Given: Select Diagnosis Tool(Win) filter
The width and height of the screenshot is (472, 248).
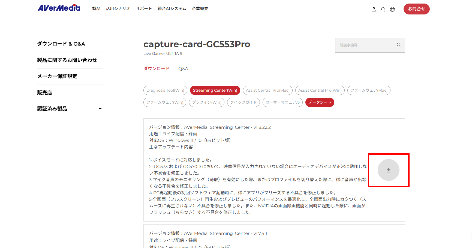Looking at the screenshot, I should pyautogui.click(x=165, y=90).
